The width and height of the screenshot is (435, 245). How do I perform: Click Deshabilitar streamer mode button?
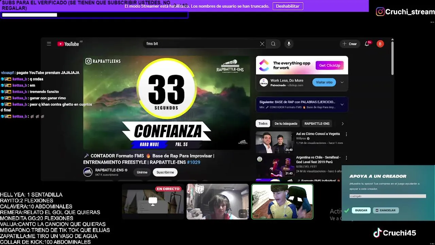pyautogui.click(x=288, y=6)
